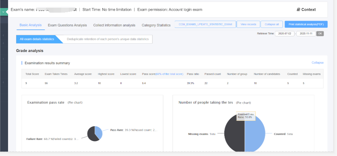Click the blue Counted half of pie
Image resolution: width=337 pixels, height=156 pixels.
pos(255,133)
